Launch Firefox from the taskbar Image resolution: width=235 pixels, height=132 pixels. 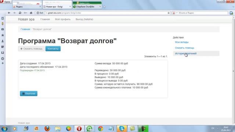[x=47, y=129]
